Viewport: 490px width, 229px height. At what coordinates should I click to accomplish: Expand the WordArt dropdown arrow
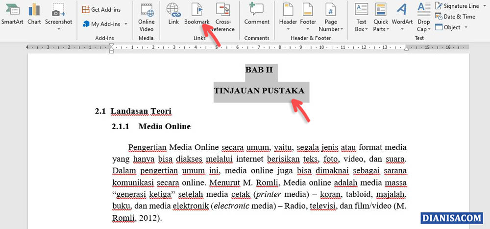click(402, 29)
